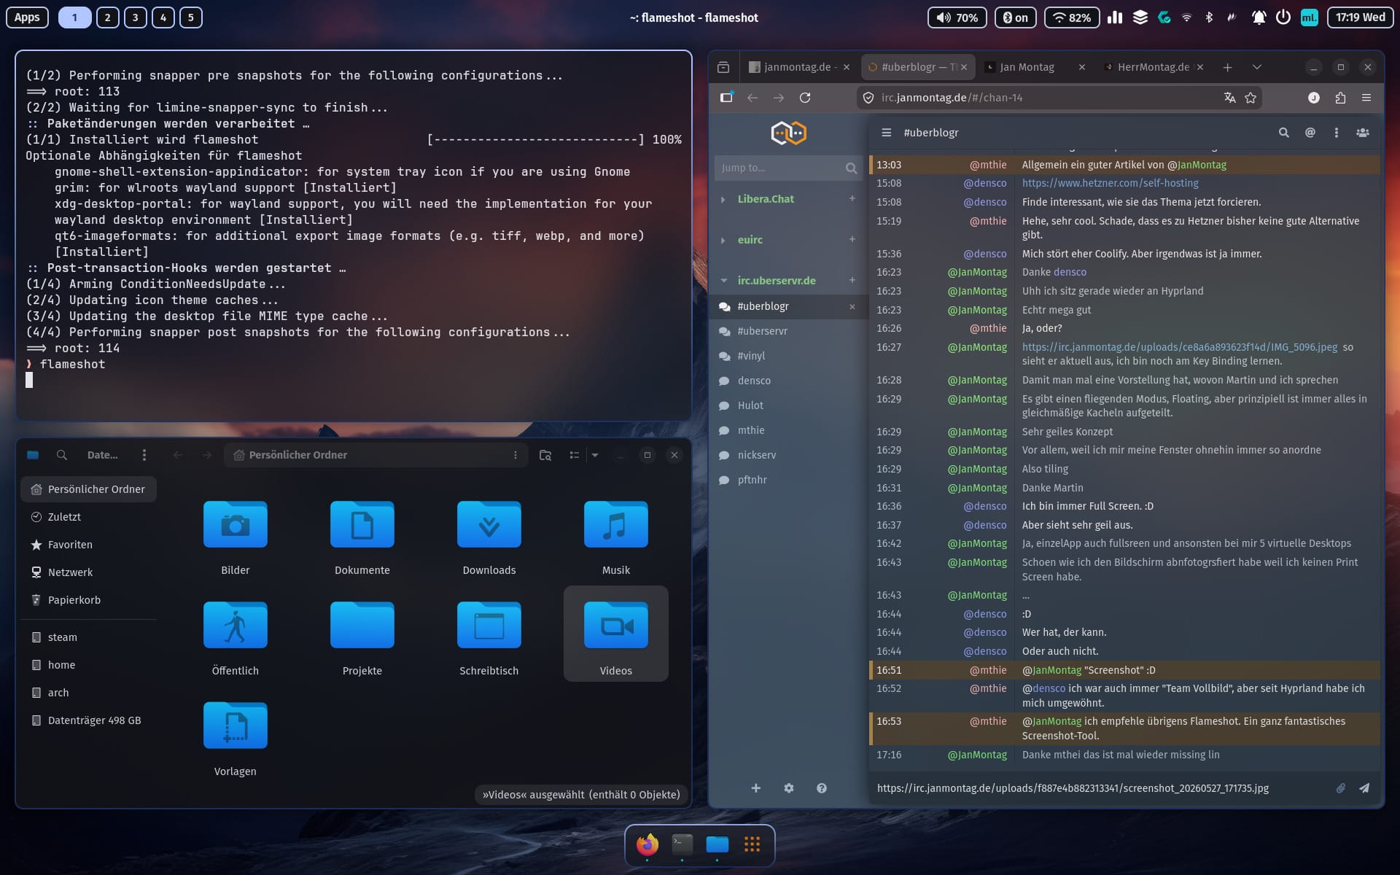Toggle the IRC channel sidebar hamburger
The height and width of the screenshot is (875, 1400).
coord(887,133)
